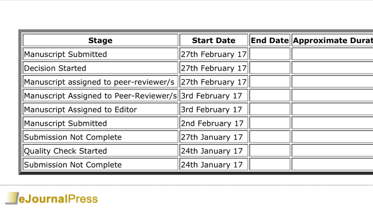Click the End Date column header
373x209 pixels.
(269, 40)
